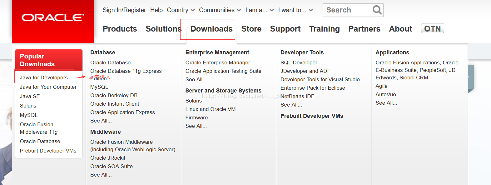Click the Oracle logo
The image size is (491, 185).
click(53, 17)
